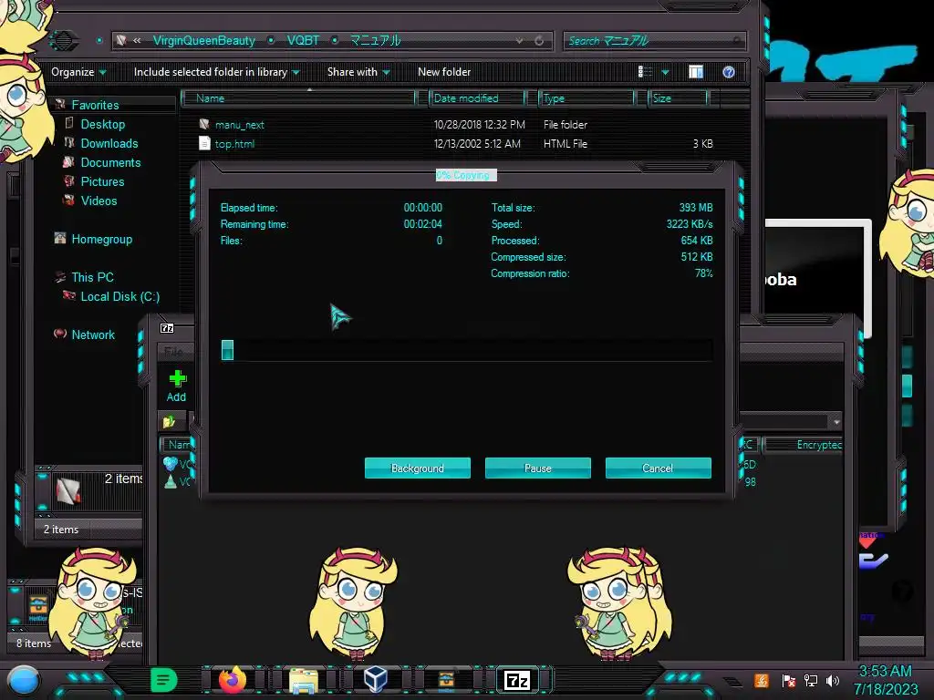Click the VirginQueenBeauty breadcrumb

tap(203, 40)
